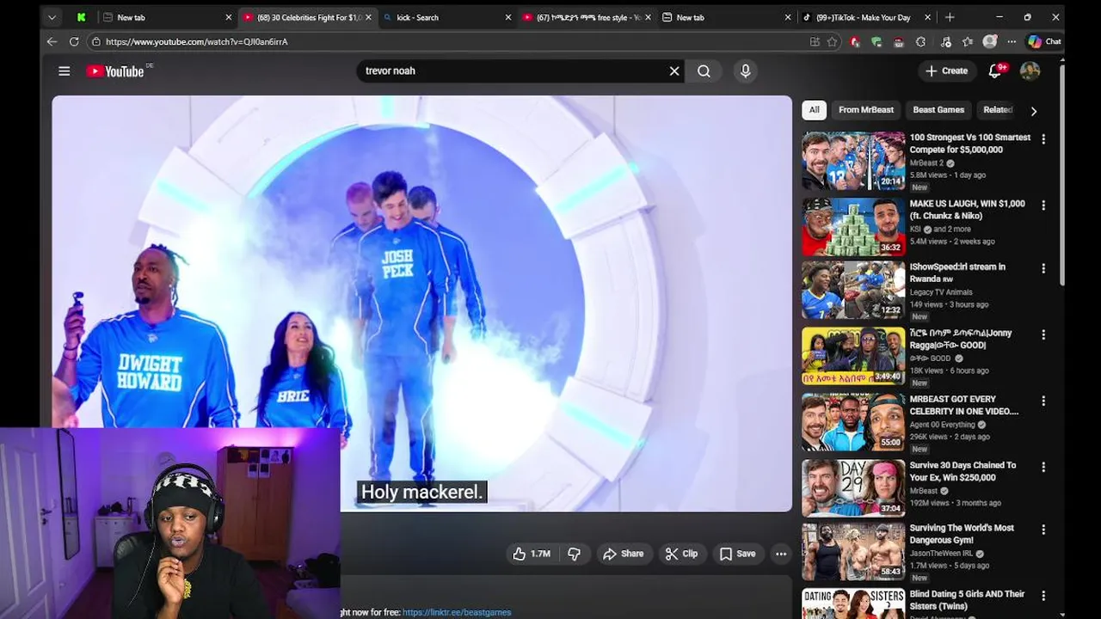
Task: Open 100 Strongest Vs 100 Smartest title
Action: (x=970, y=144)
